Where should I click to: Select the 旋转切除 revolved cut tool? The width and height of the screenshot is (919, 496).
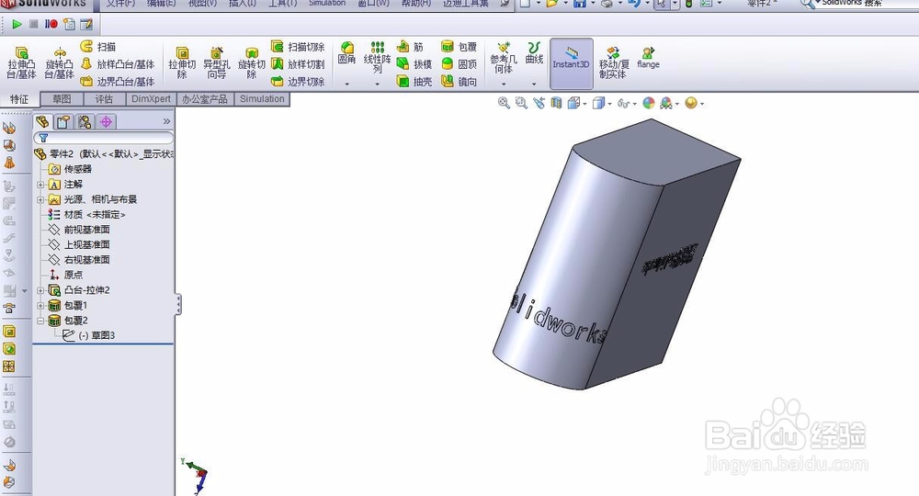tap(252, 62)
